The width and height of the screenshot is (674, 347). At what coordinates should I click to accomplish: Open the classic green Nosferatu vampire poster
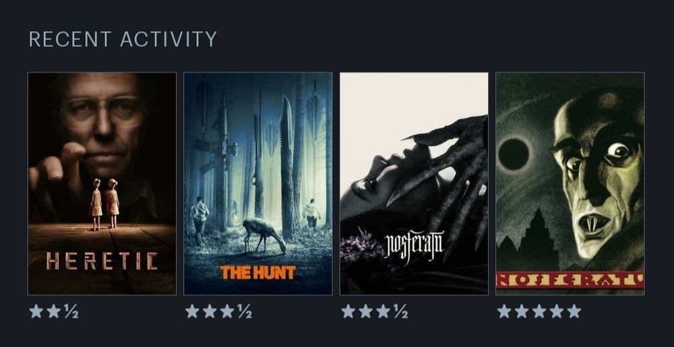(570, 183)
